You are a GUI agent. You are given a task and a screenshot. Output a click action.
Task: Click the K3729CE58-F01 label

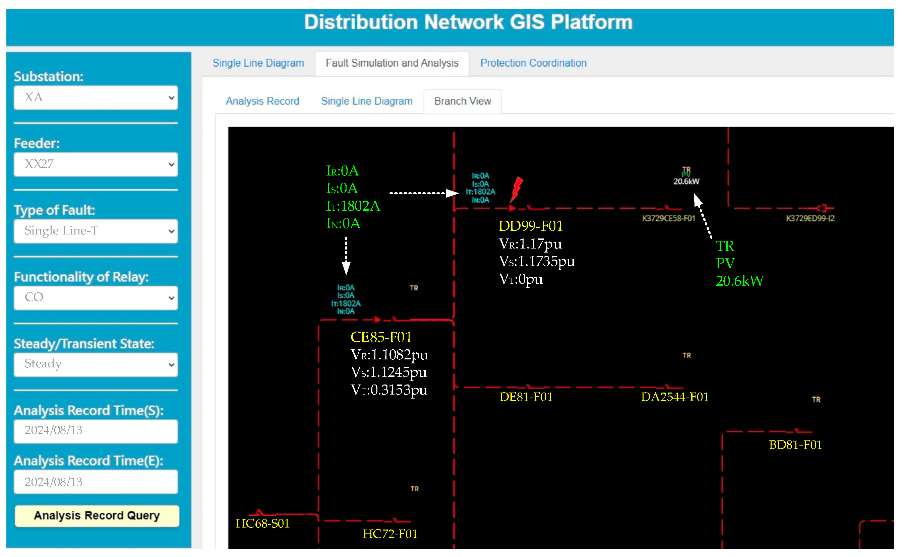669,218
